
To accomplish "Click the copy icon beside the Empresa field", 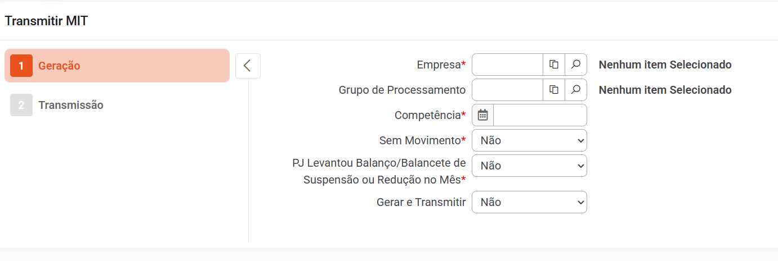I will (x=554, y=65).
